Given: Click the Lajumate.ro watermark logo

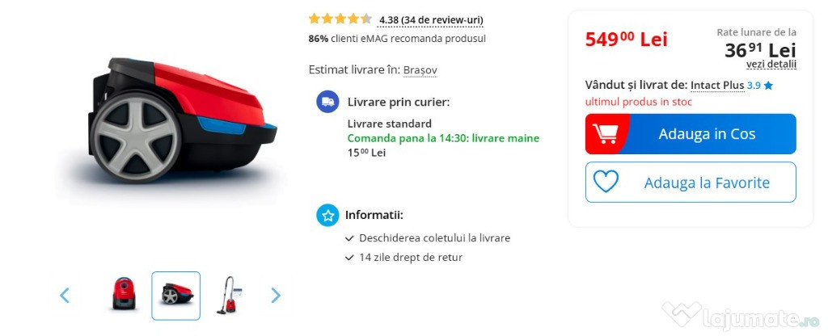Looking at the screenshot, I should (741, 316).
